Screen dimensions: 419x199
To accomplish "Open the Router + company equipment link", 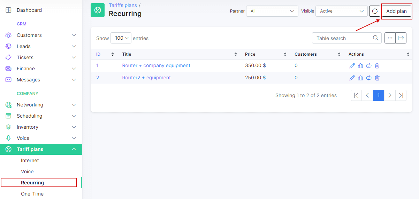I will 156,66.
